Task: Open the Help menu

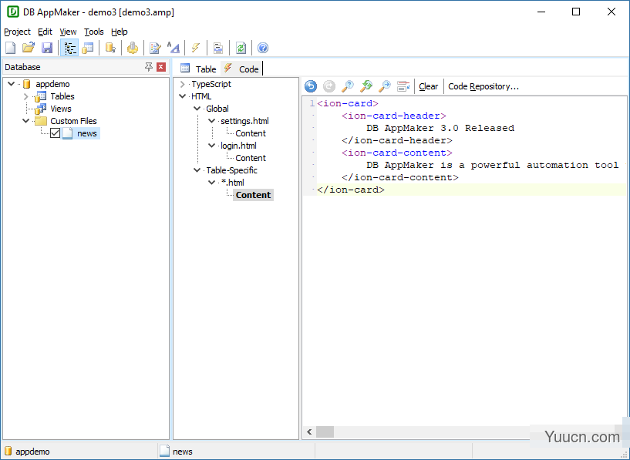Action: pos(120,32)
